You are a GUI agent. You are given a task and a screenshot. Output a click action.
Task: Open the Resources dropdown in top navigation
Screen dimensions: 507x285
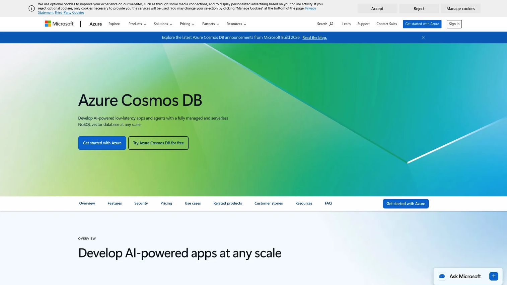236,24
